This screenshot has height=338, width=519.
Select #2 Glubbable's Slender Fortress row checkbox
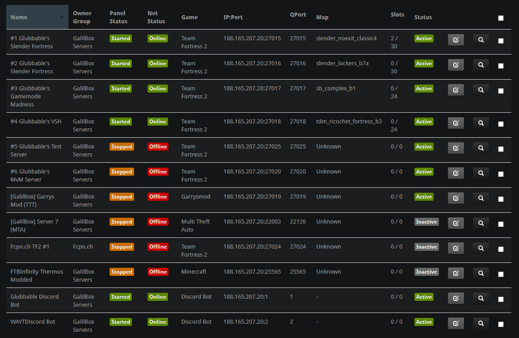(x=501, y=66)
